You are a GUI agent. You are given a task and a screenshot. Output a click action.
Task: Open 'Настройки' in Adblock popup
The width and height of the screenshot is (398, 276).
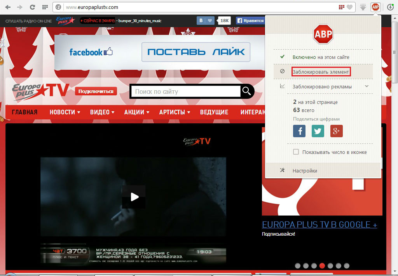305,171
